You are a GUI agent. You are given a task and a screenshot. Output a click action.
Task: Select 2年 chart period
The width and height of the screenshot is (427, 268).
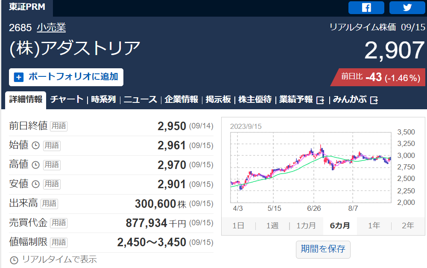point(408,226)
